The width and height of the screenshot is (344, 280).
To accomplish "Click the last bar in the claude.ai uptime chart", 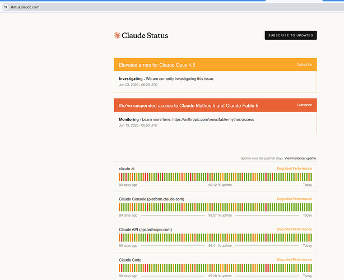I will 311,177.
